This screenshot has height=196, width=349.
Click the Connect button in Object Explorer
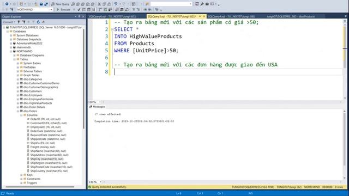coord(9,22)
